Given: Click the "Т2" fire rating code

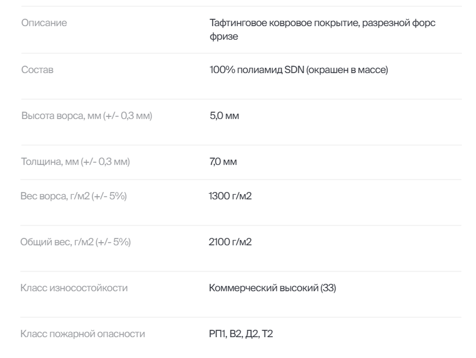Looking at the screenshot, I should [x=267, y=334].
